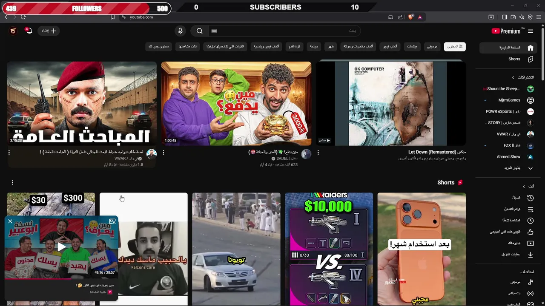Viewport: 545px width, 306px height.
Task: Expand the mini player to full view
Action: tap(112, 221)
